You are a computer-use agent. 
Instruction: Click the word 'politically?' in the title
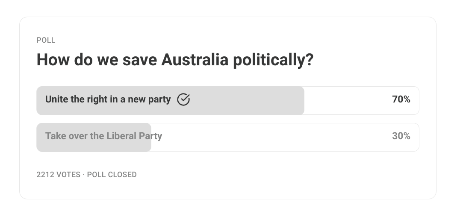point(274,60)
